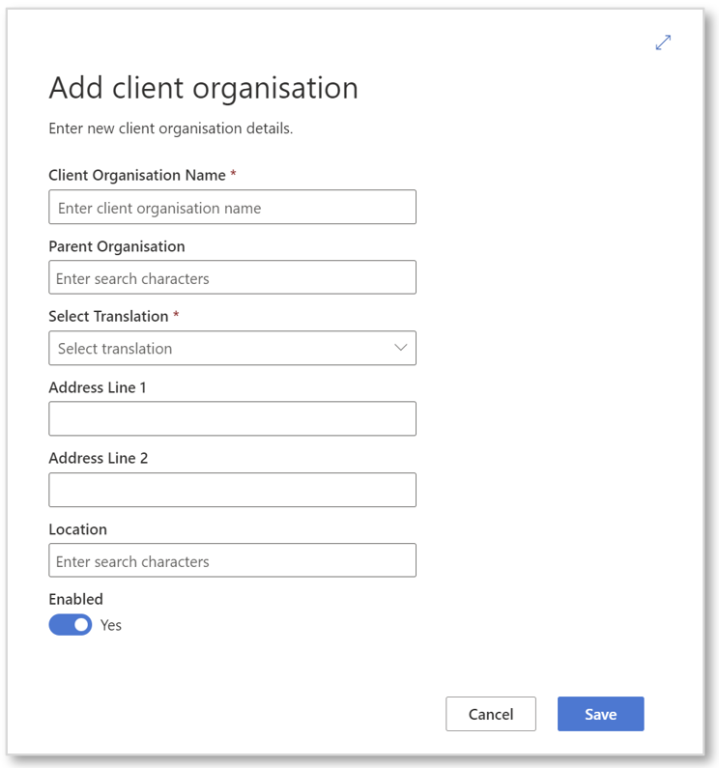
Task: Click the 'Enter new client organisation details.' text
Action: (170, 128)
